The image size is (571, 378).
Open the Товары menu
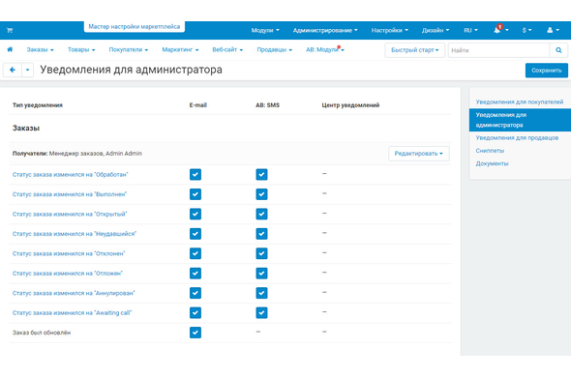pos(81,50)
